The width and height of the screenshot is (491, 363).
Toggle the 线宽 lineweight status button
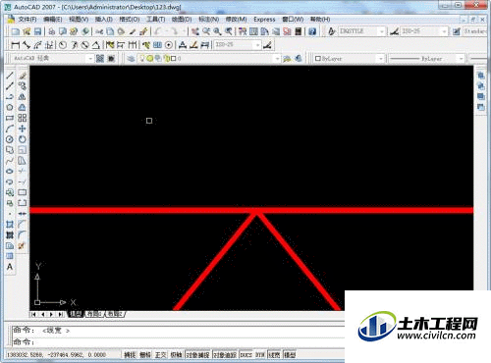(x=274, y=355)
